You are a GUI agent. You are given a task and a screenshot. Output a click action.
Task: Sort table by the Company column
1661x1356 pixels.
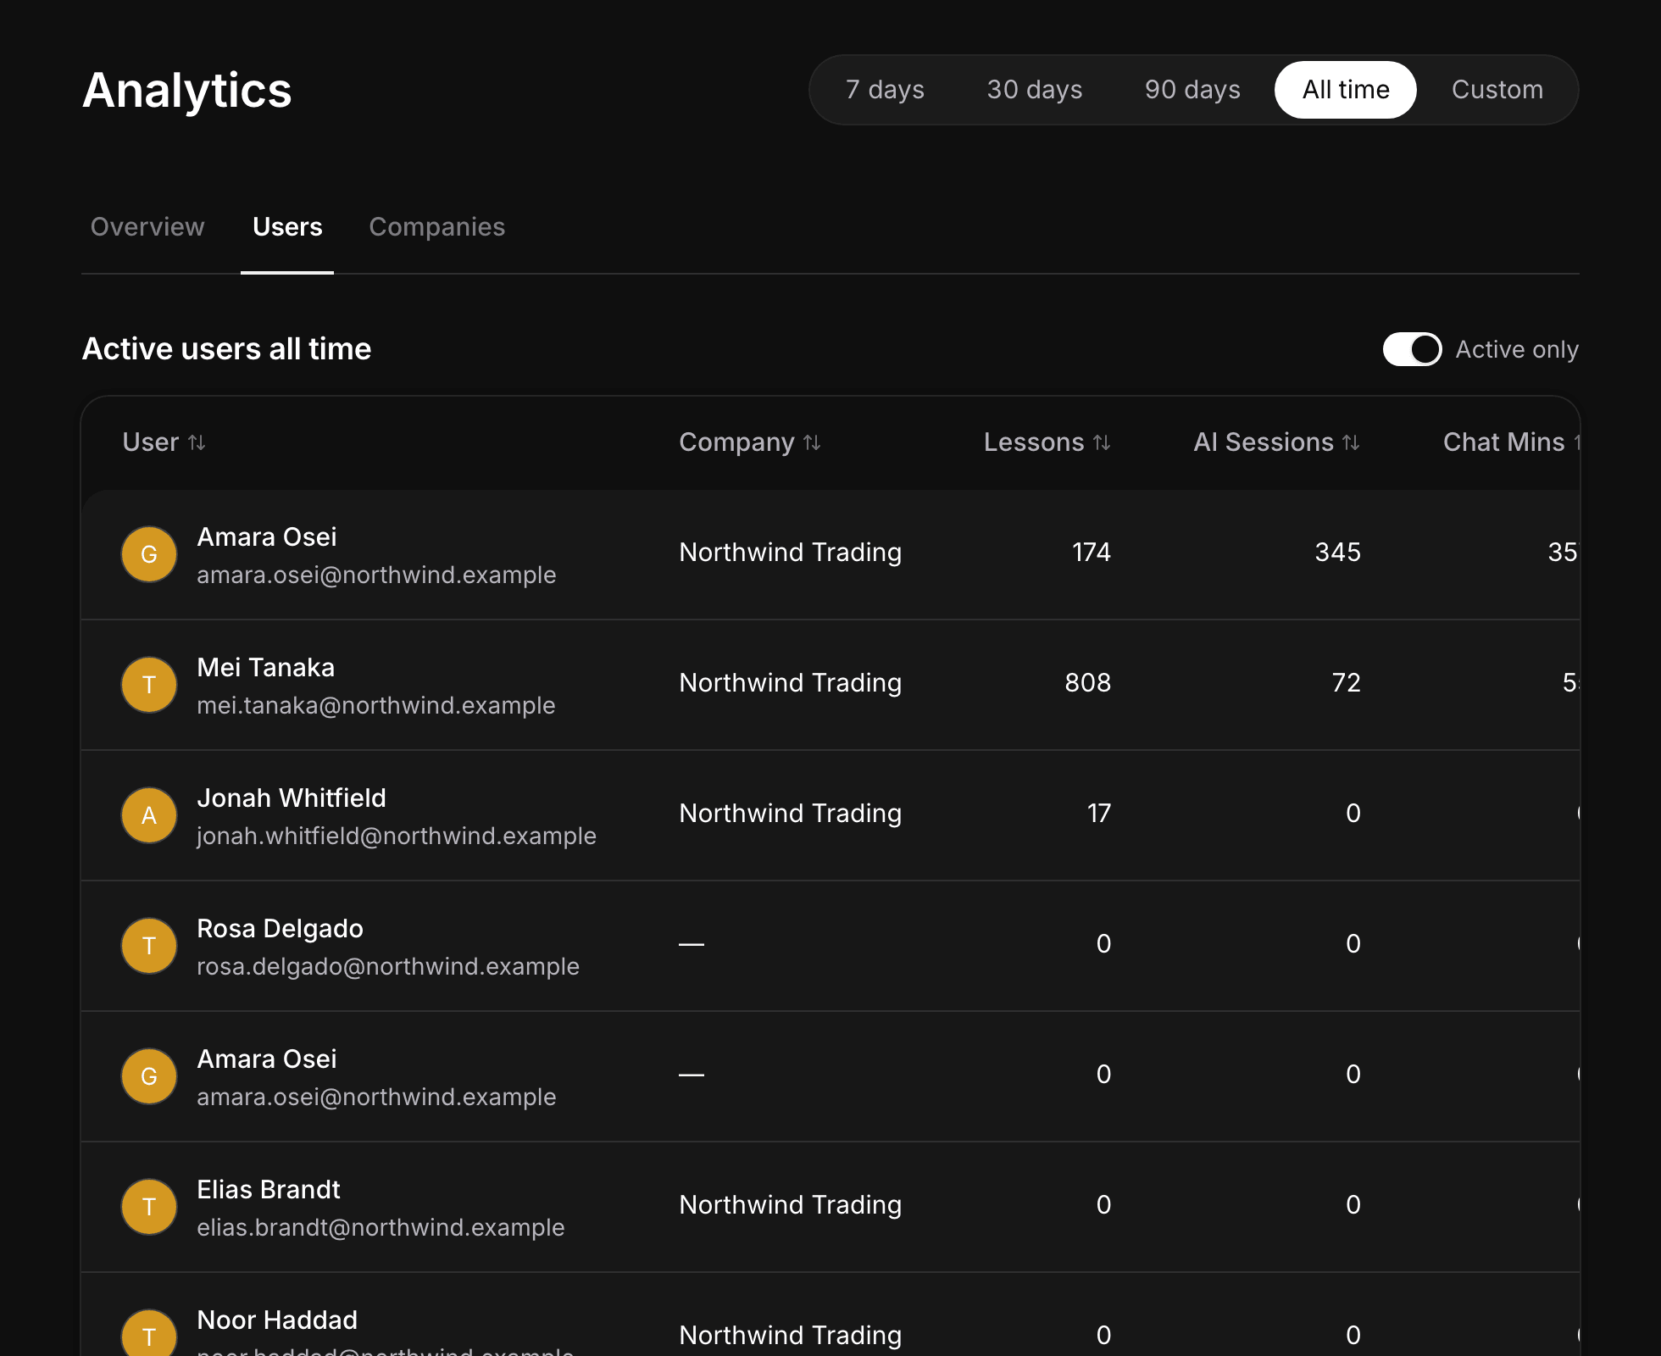[750, 442]
